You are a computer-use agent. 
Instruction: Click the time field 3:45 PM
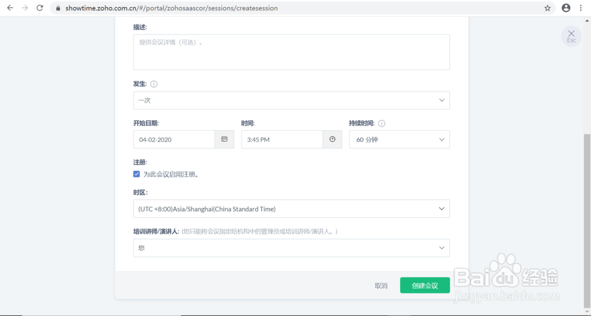click(282, 139)
